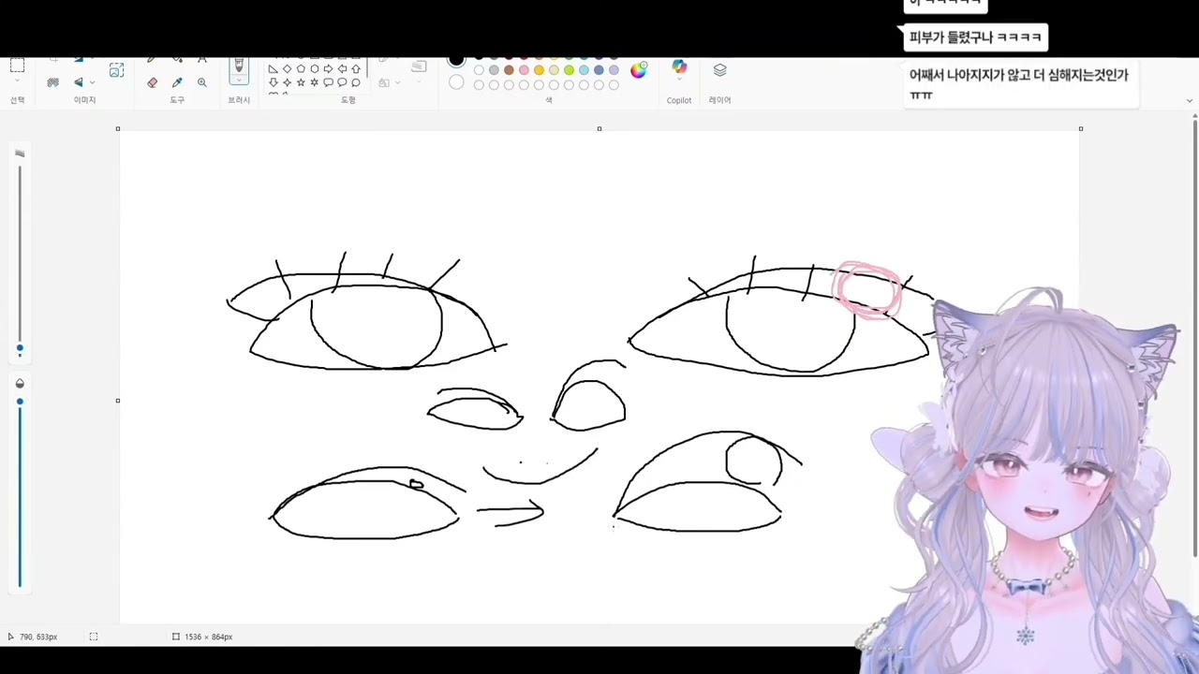
Task: Click the Copilot icon
Action: [679, 67]
